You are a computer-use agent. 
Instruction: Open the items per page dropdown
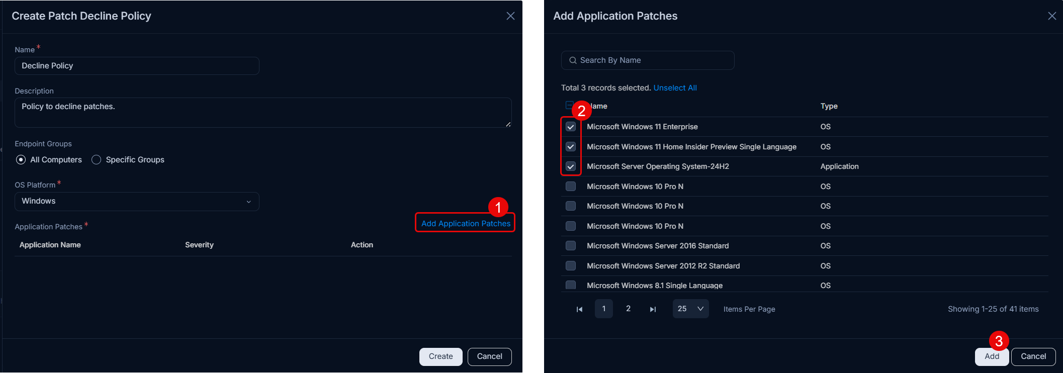point(691,309)
